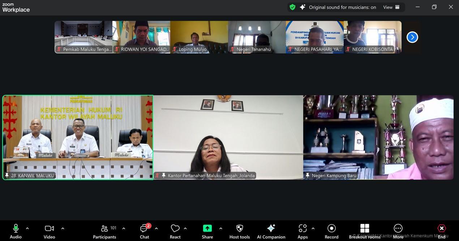Toggle microphone mute with Audio button
459x241 pixels.
16,231
